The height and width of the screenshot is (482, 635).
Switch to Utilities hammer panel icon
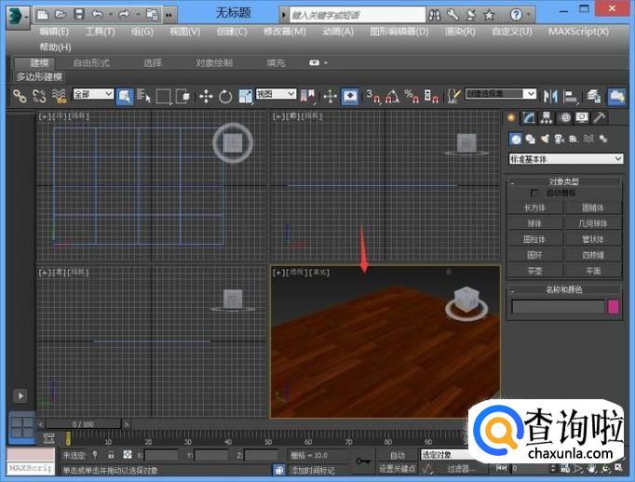600,118
